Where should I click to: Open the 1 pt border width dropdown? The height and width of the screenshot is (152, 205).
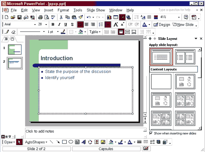click(58, 32)
